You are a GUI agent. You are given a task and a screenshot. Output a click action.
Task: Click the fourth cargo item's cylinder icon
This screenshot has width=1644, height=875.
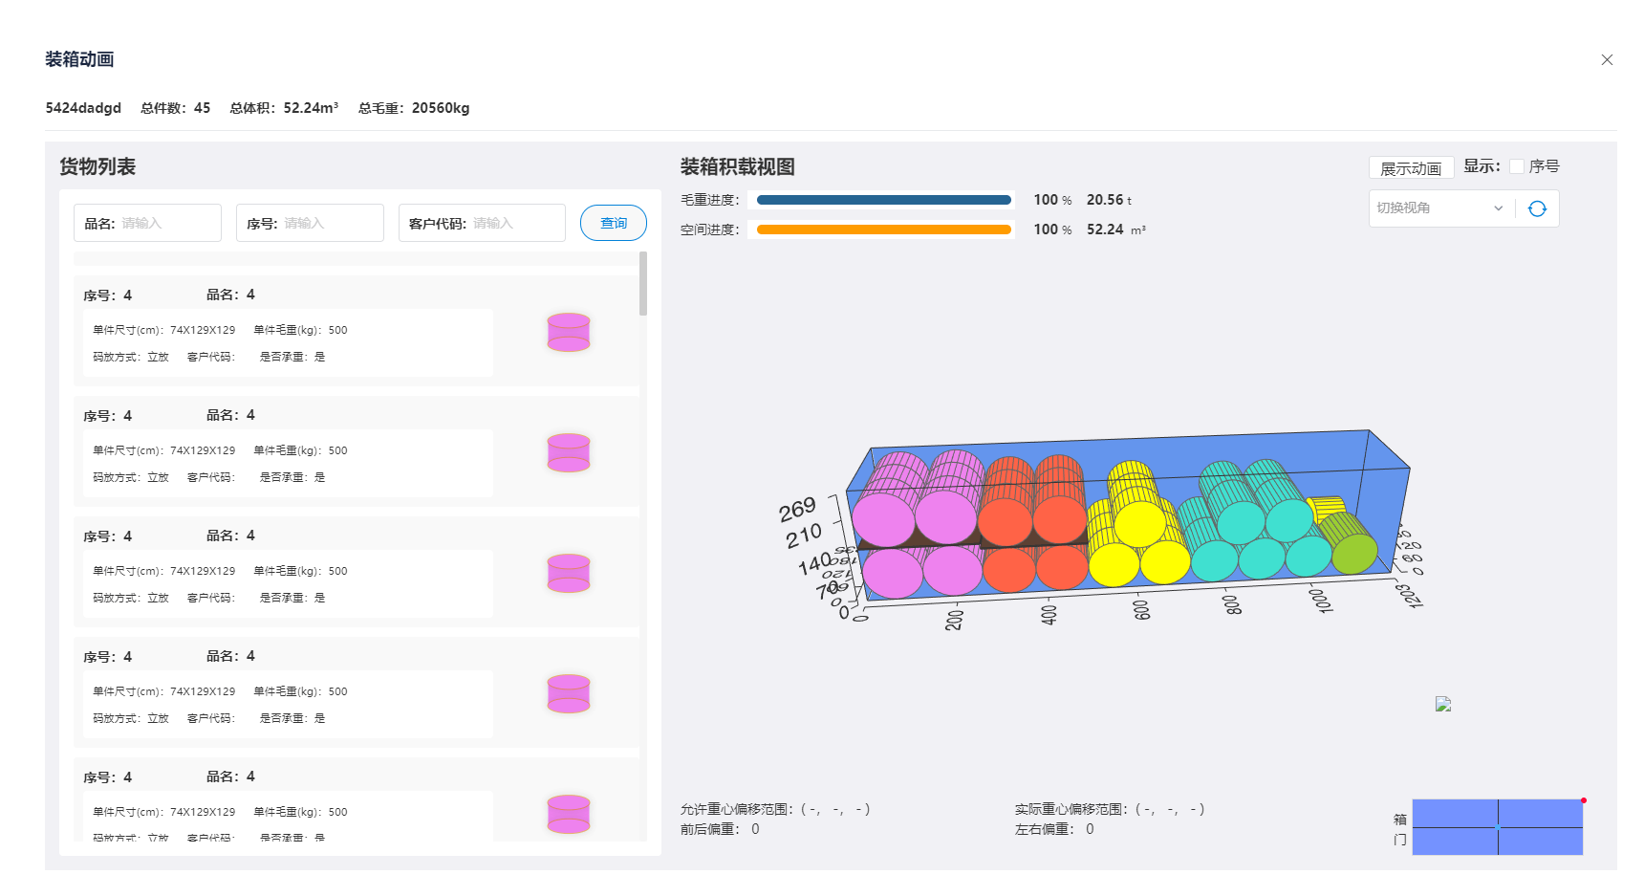pos(569,693)
